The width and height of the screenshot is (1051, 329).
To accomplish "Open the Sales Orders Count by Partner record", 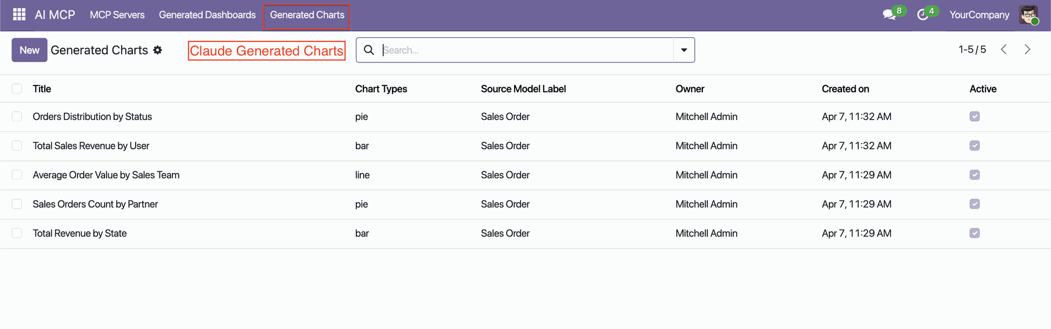I will tap(95, 204).
